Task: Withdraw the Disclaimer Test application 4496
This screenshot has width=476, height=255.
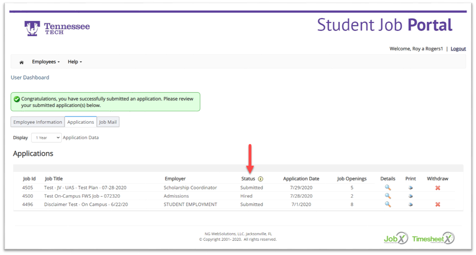Action: pos(437,204)
